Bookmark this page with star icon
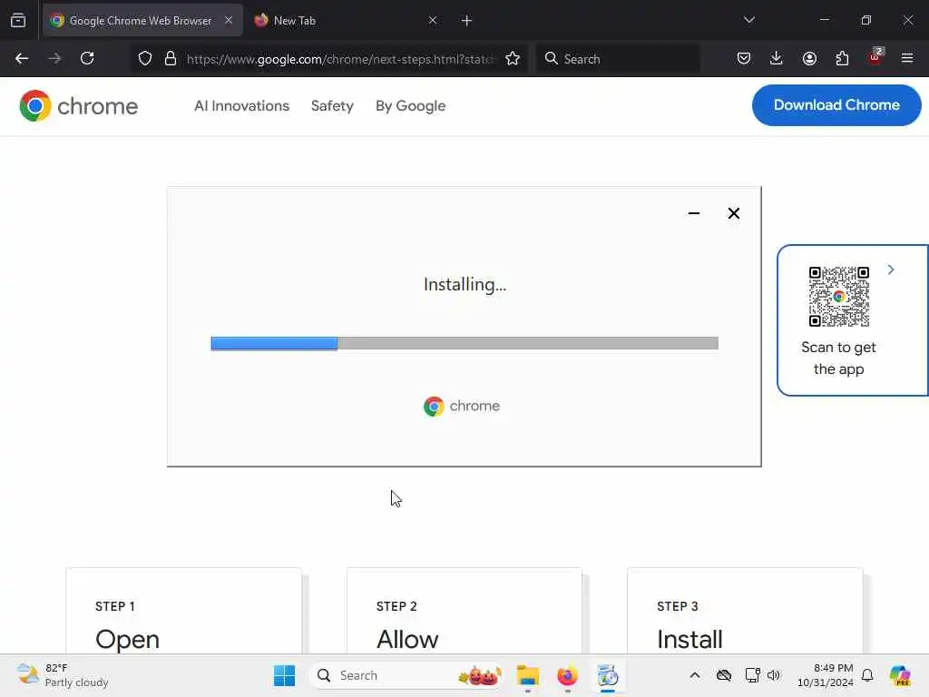The height and width of the screenshot is (697, 929). click(x=513, y=58)
